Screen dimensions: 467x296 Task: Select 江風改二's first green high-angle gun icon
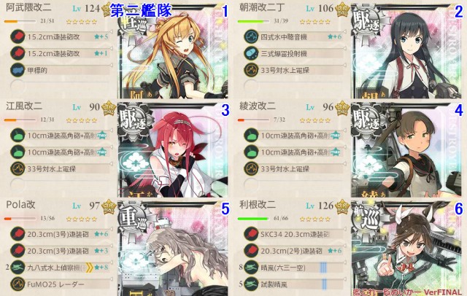pyautogui.click(x=18, y=136)
